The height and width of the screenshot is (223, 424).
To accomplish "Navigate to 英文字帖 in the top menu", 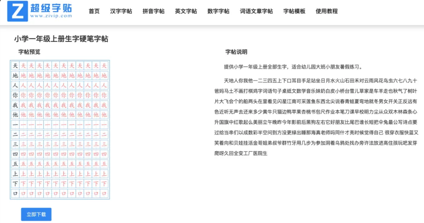I will 185,11.
